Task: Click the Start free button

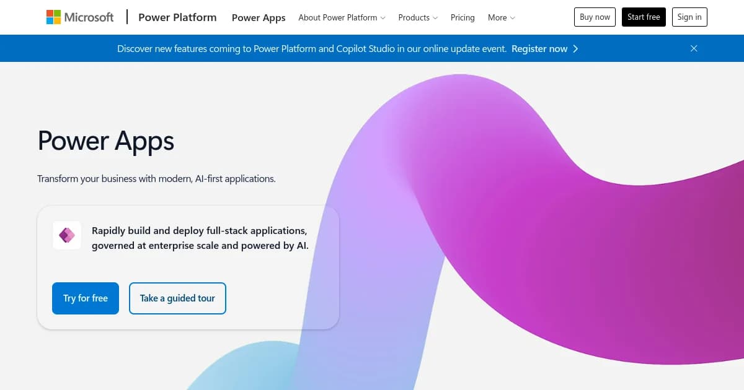Action: pos(644,17)
